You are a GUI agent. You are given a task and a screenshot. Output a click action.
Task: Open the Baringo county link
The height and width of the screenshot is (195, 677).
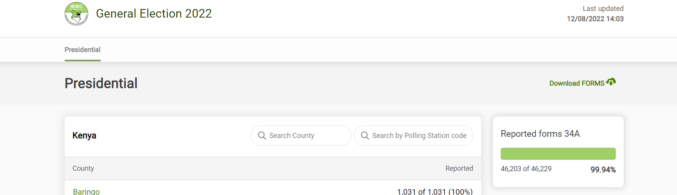(86, 191)
